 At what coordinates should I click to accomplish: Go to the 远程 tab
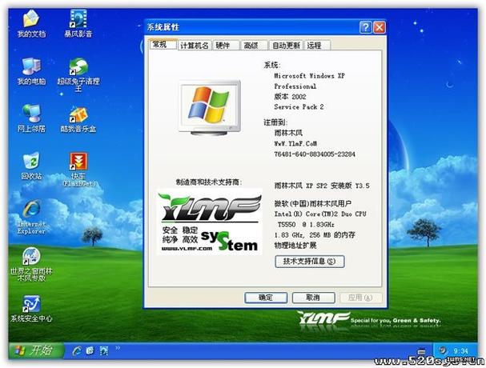tap(314, 46)
